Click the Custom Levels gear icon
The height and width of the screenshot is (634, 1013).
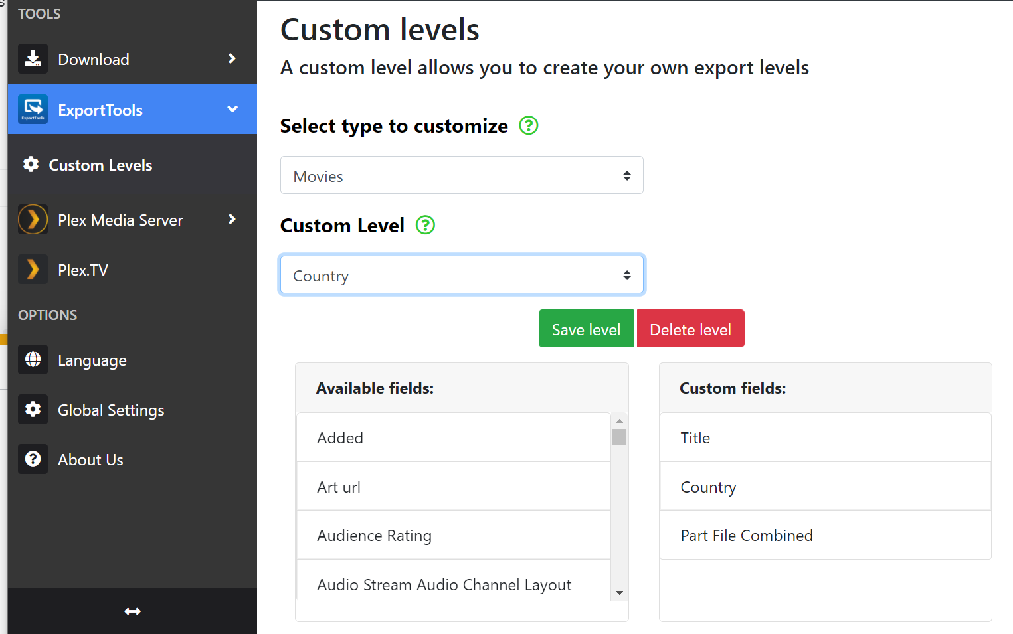(x=31, y=164)
